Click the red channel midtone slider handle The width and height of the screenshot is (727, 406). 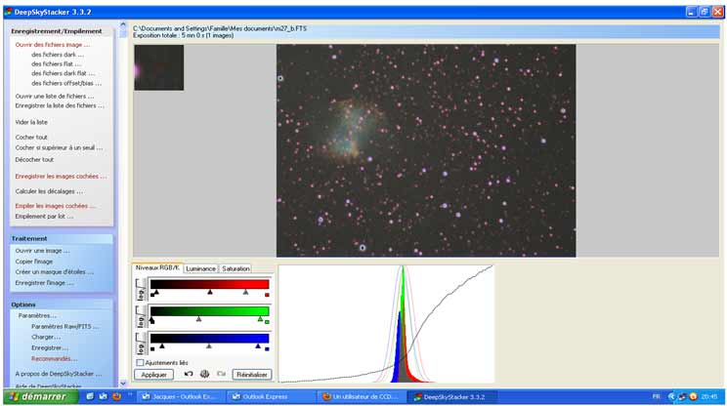[210, 292]
